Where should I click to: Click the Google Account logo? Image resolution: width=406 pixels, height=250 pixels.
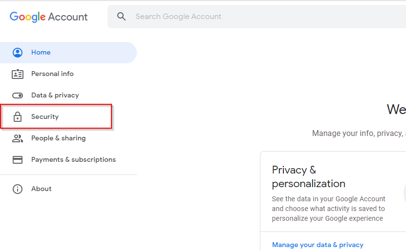49,17
